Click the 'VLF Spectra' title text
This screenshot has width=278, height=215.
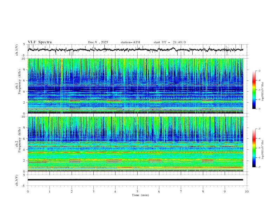point(40,42)
